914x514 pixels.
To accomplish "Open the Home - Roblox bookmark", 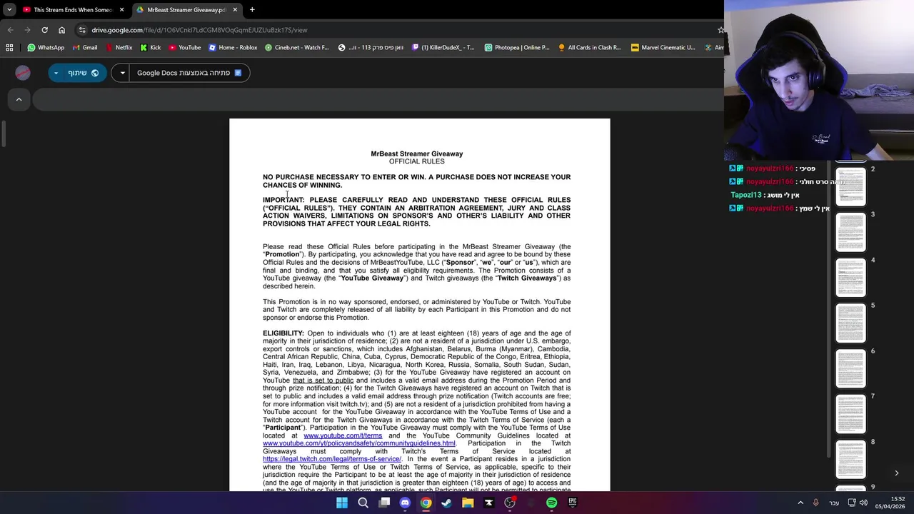I will pos(233,48).
